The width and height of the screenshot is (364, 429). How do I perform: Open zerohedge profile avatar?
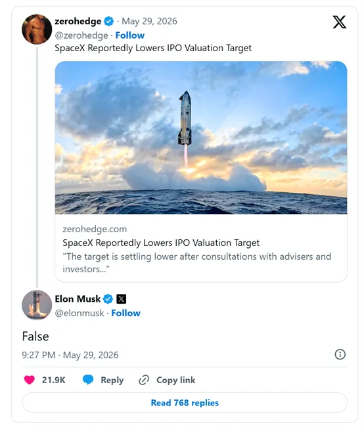37,30
